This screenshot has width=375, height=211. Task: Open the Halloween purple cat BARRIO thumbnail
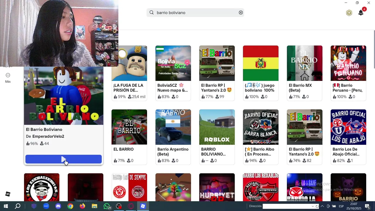(348, 187)
